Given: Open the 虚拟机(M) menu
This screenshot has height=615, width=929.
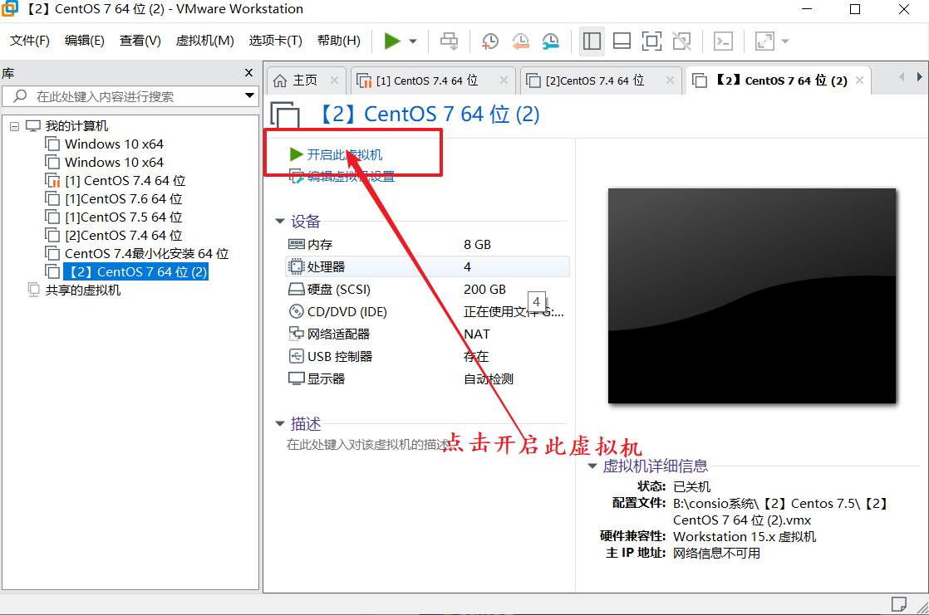Looking at the screenshot, I should point(204,40).
